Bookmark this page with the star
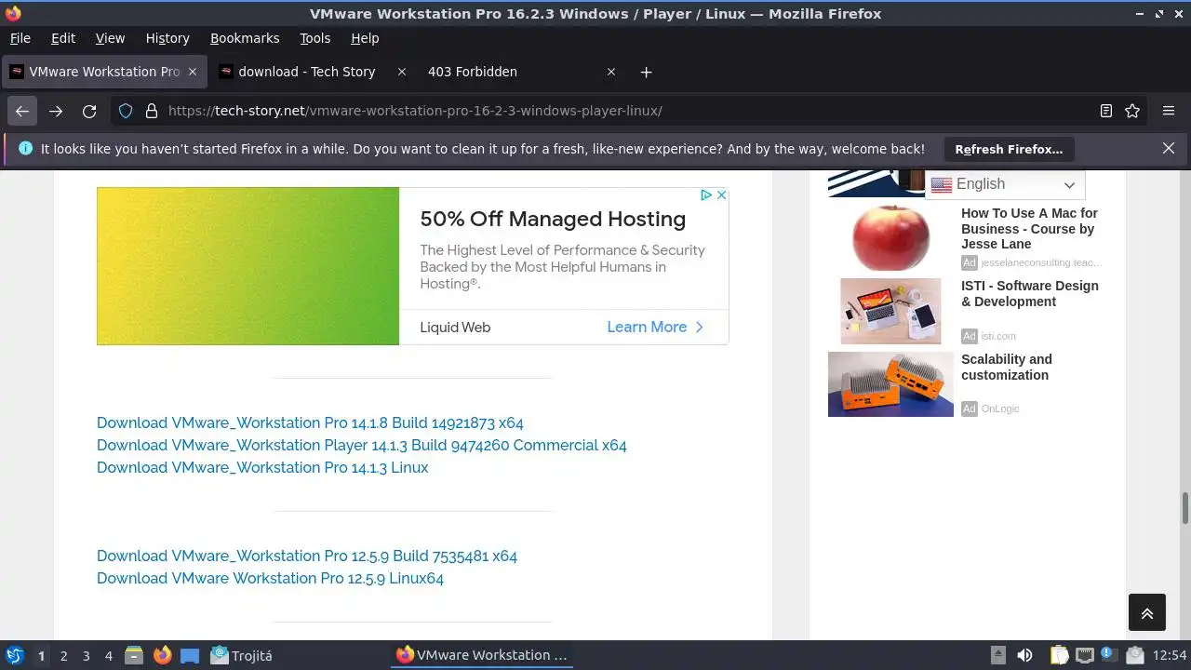This screenshot has width=1191, height=670. pos(1132,111)
